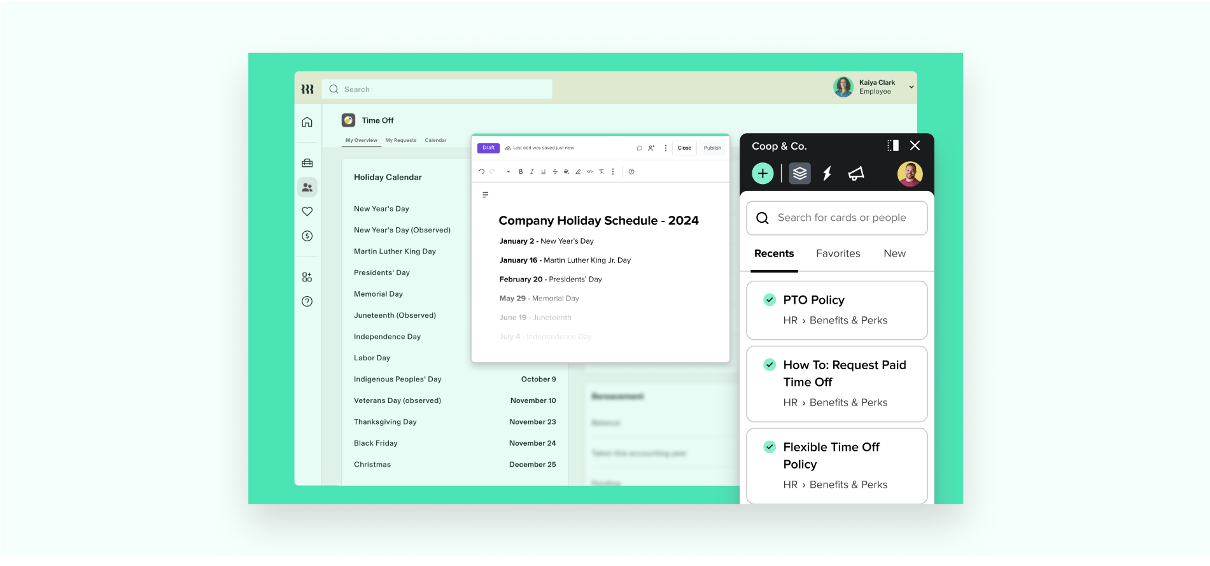Click the plus create-card button in Coop panel

[763, 173]
